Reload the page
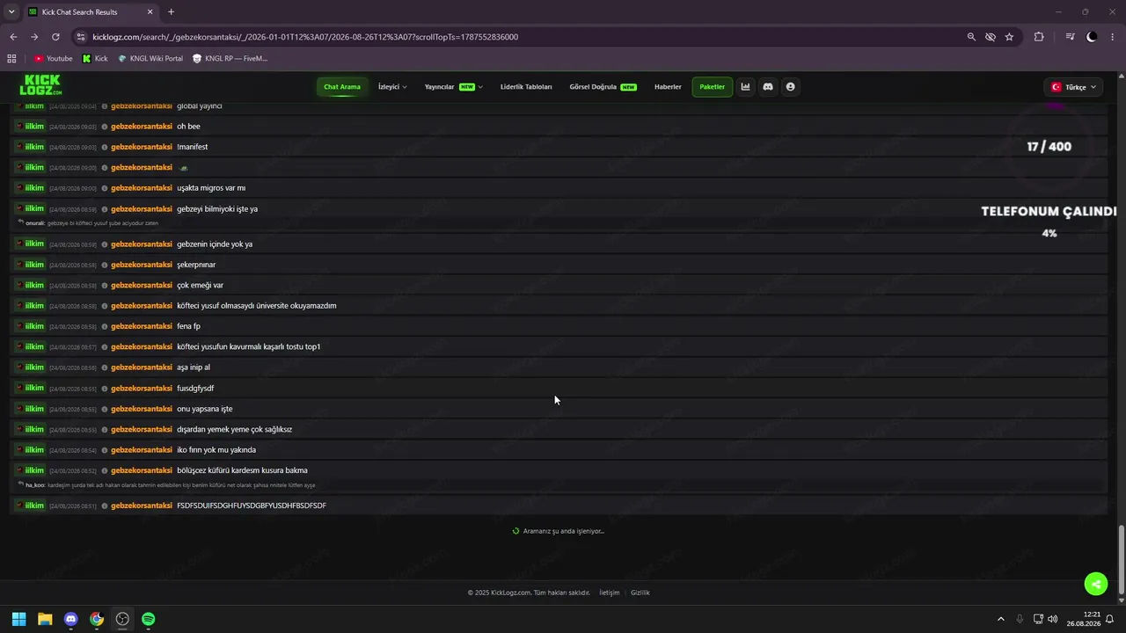Screen dimensions: 1126x633 tap(55, 37)
